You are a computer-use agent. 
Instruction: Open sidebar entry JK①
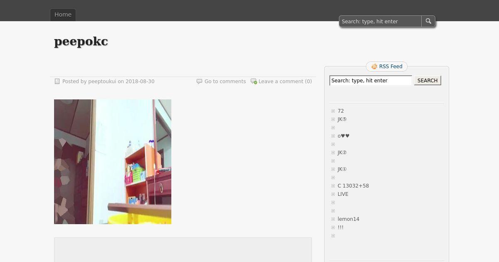[342, 169]
